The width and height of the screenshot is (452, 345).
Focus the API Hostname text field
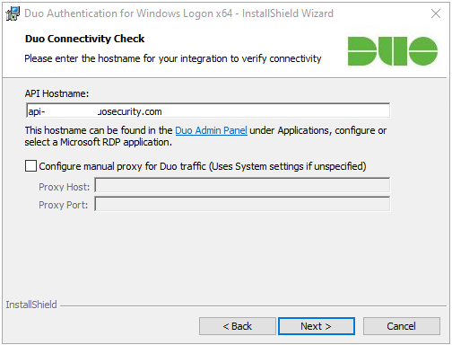pyautogui.click(x=208, y=111)
